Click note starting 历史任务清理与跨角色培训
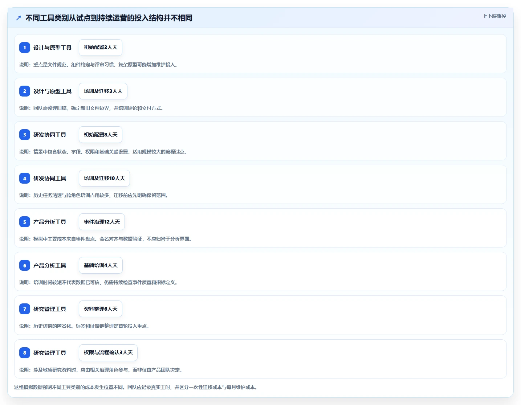The height and width of the screenshot is (405, 521). coord(94,195)
